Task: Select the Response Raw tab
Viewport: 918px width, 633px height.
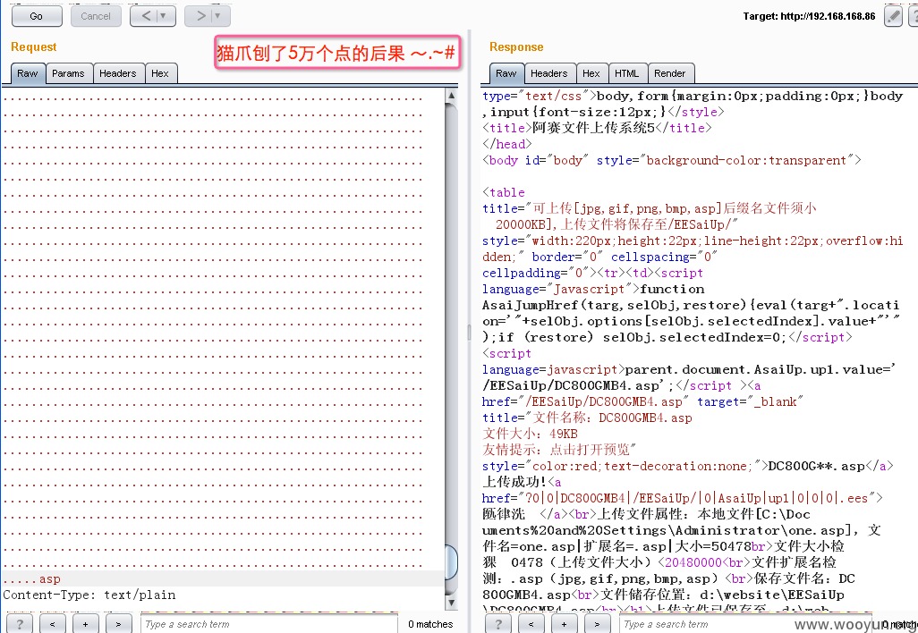Action: tap(506, 73)
